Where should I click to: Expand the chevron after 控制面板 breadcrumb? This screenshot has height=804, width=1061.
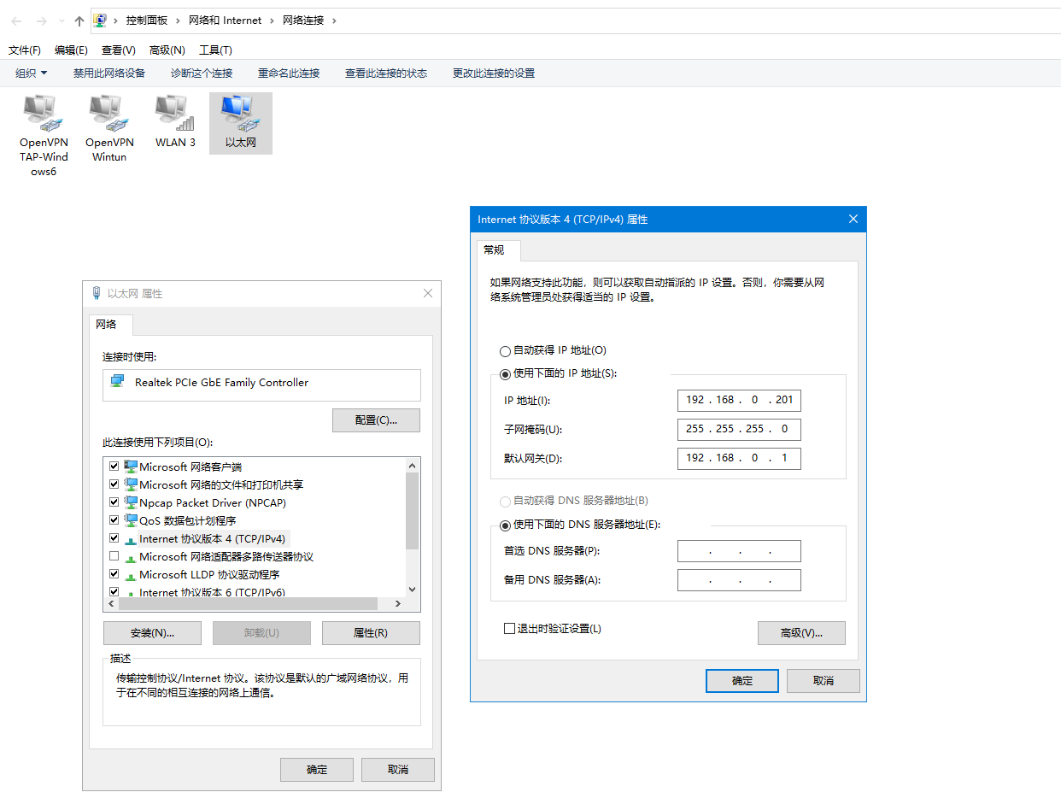(179, 21)
